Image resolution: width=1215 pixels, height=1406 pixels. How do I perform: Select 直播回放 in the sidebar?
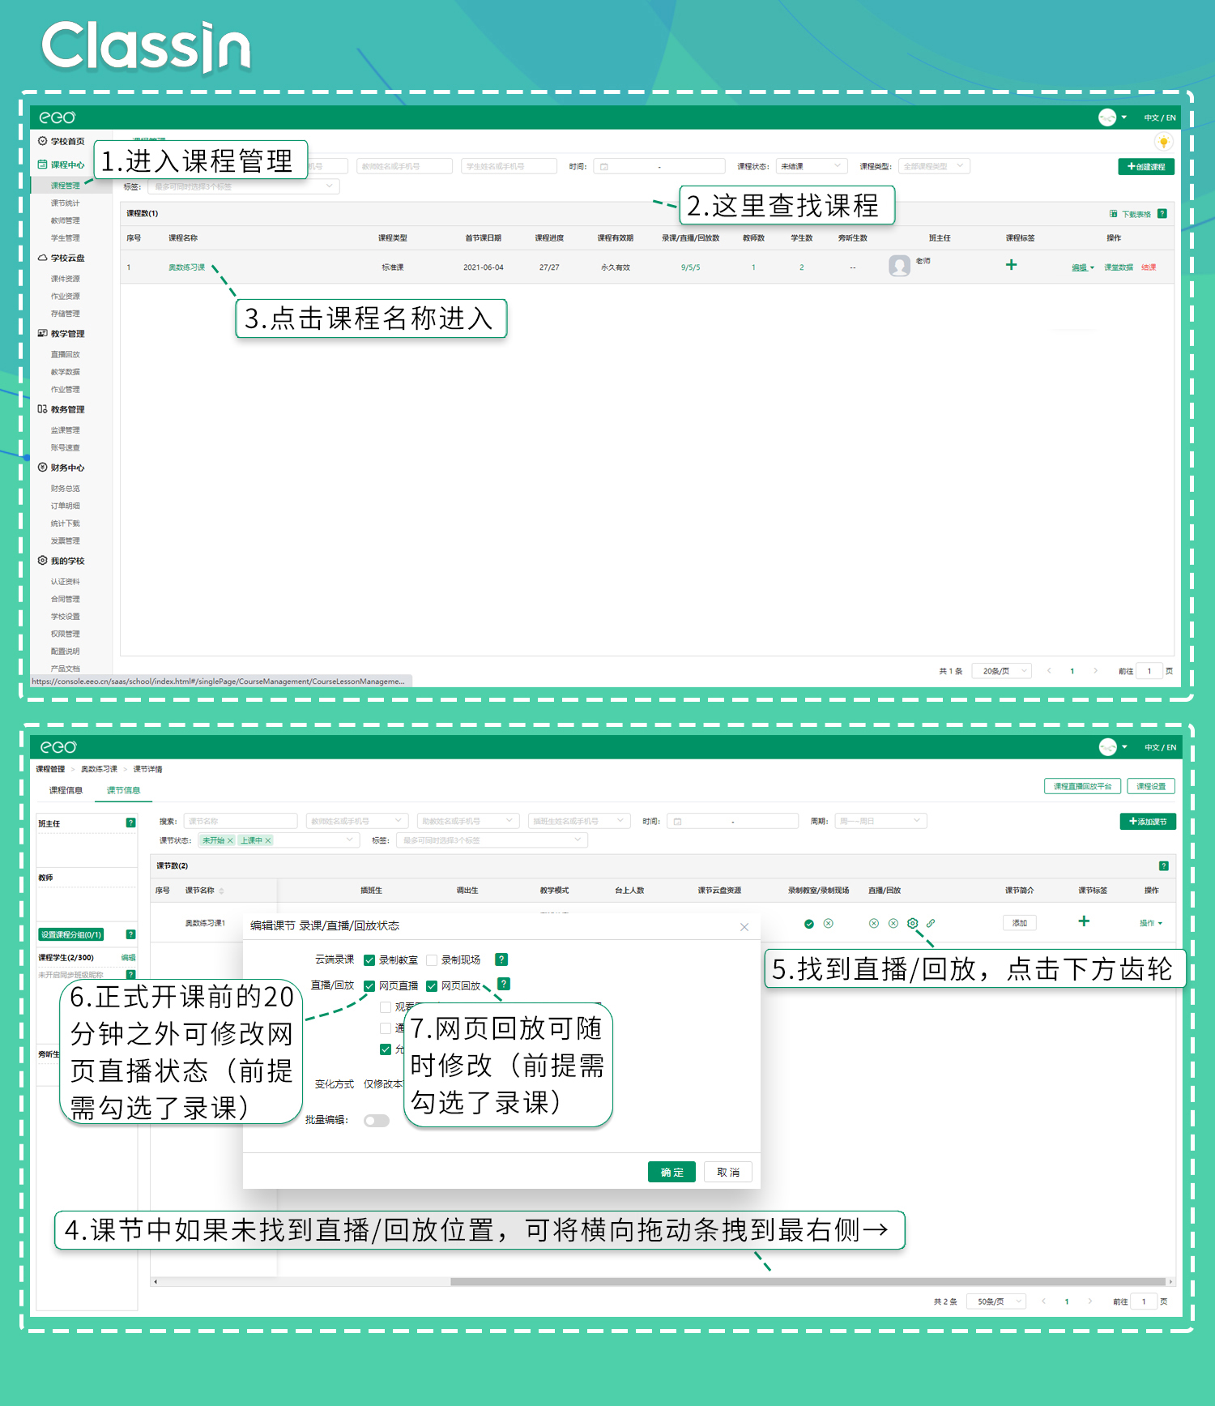click(66, 354)
